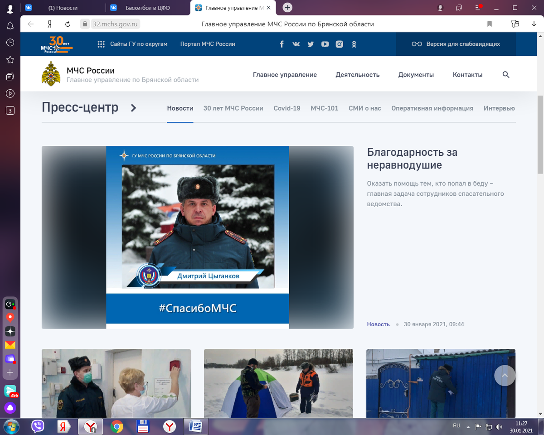
Task: Switch to (1) Новости VK browser tab
Action: pos(63,8)
